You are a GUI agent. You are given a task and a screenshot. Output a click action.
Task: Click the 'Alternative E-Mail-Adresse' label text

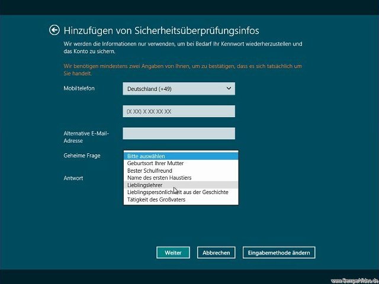click(x=86, y=137)
